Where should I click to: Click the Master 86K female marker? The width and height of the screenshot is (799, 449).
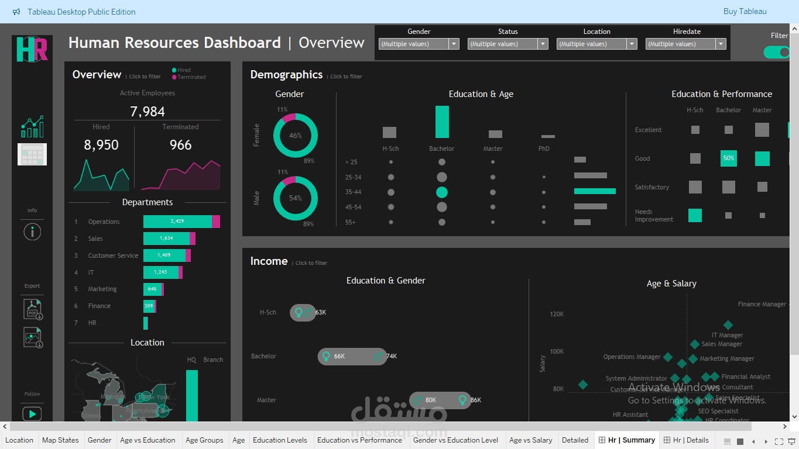[462, 400]
